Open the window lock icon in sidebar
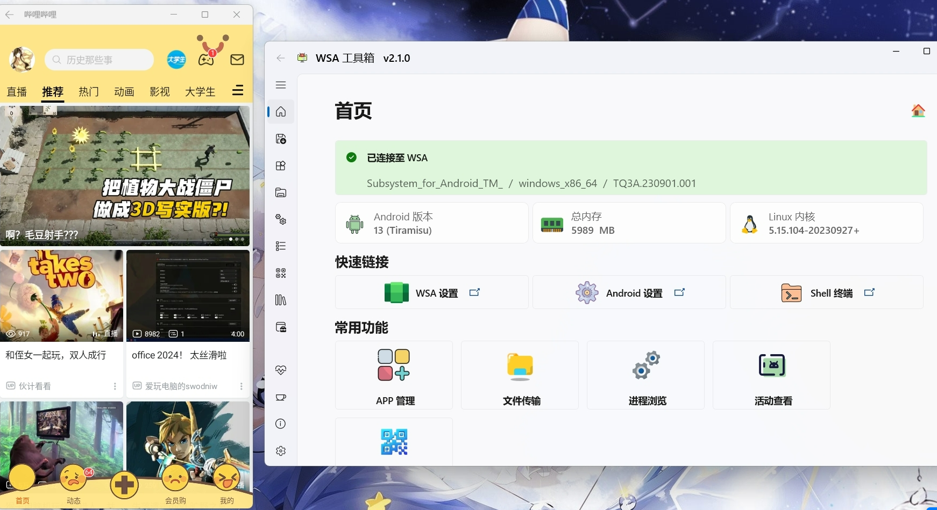 click(x=281, y=327)
